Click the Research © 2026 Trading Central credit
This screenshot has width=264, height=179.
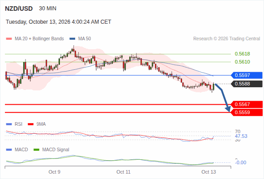click(x=226, y=39)
